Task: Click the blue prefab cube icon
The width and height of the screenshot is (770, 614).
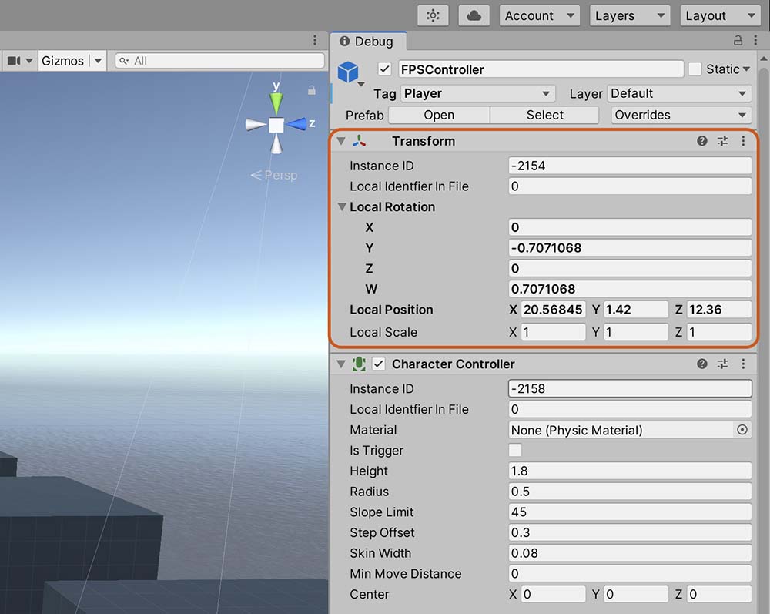Action: [x=348, y=72]
